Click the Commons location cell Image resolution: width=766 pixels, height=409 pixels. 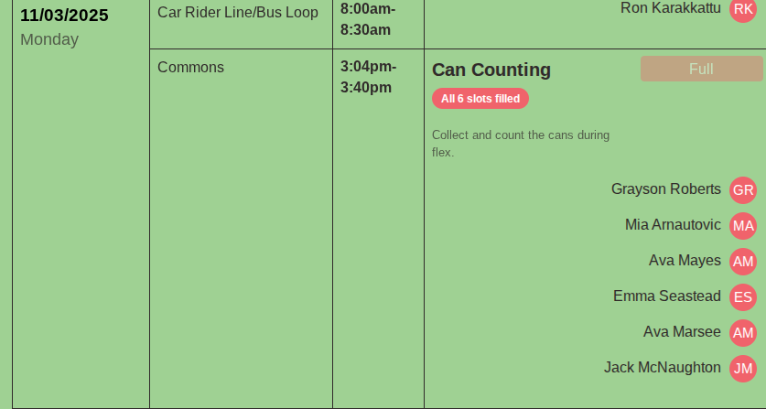pyautogui.click(x=190, y=68)
